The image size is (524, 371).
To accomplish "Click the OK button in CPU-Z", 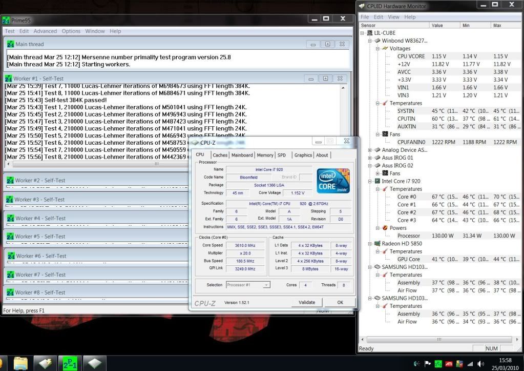I will pyautogui.click(x=340, y=302).
